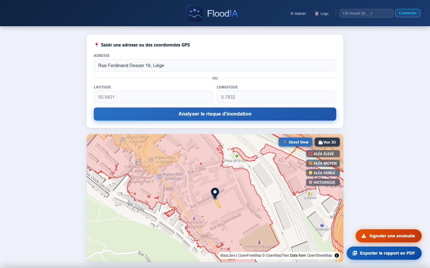This screenshot has width=430, height=268.
Task: Click the N633 road marker near Rue Collée
Action: coord(169,189)
